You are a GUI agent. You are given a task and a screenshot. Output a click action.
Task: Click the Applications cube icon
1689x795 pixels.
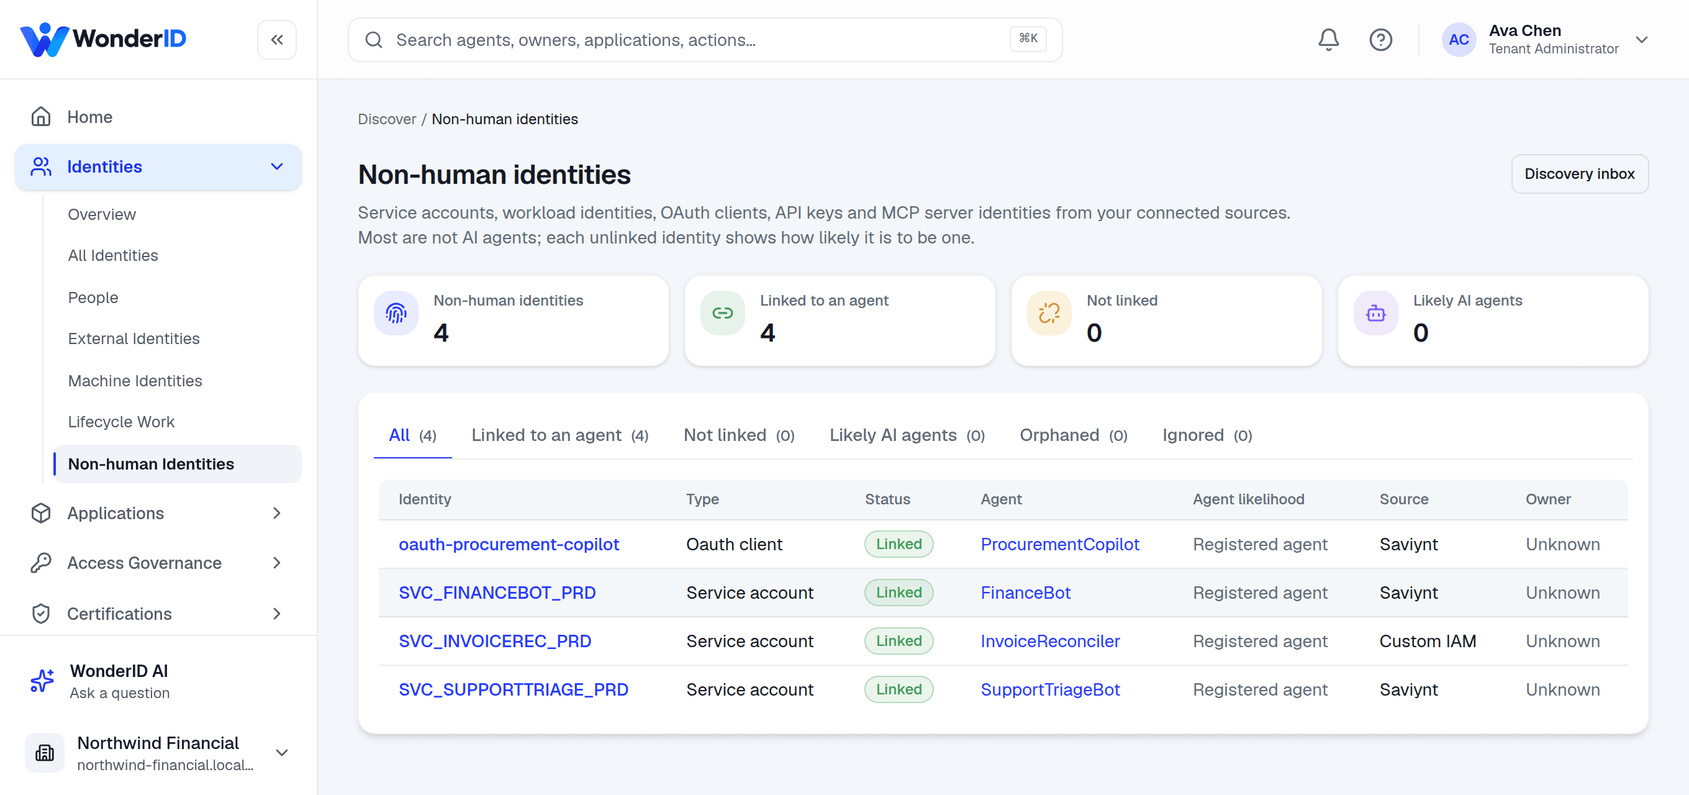(40, 513)
